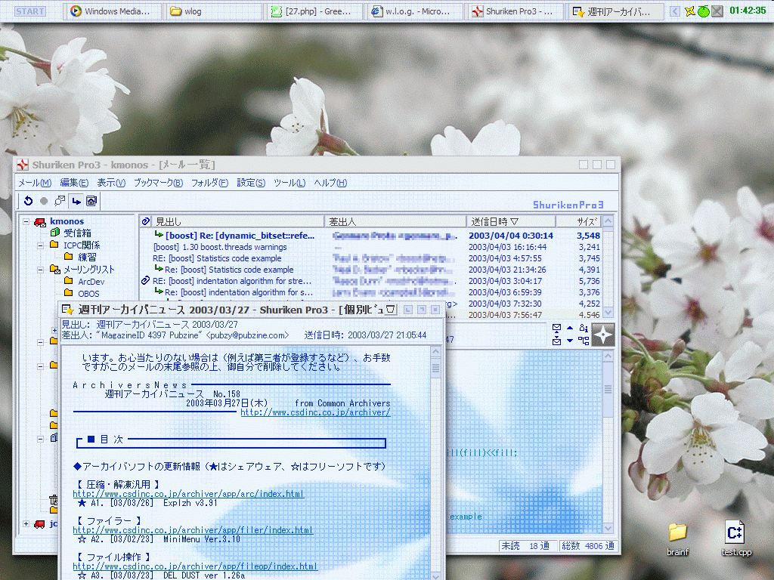
Task: Click the yellow star tray icon
Action: (x=689, y=11)
